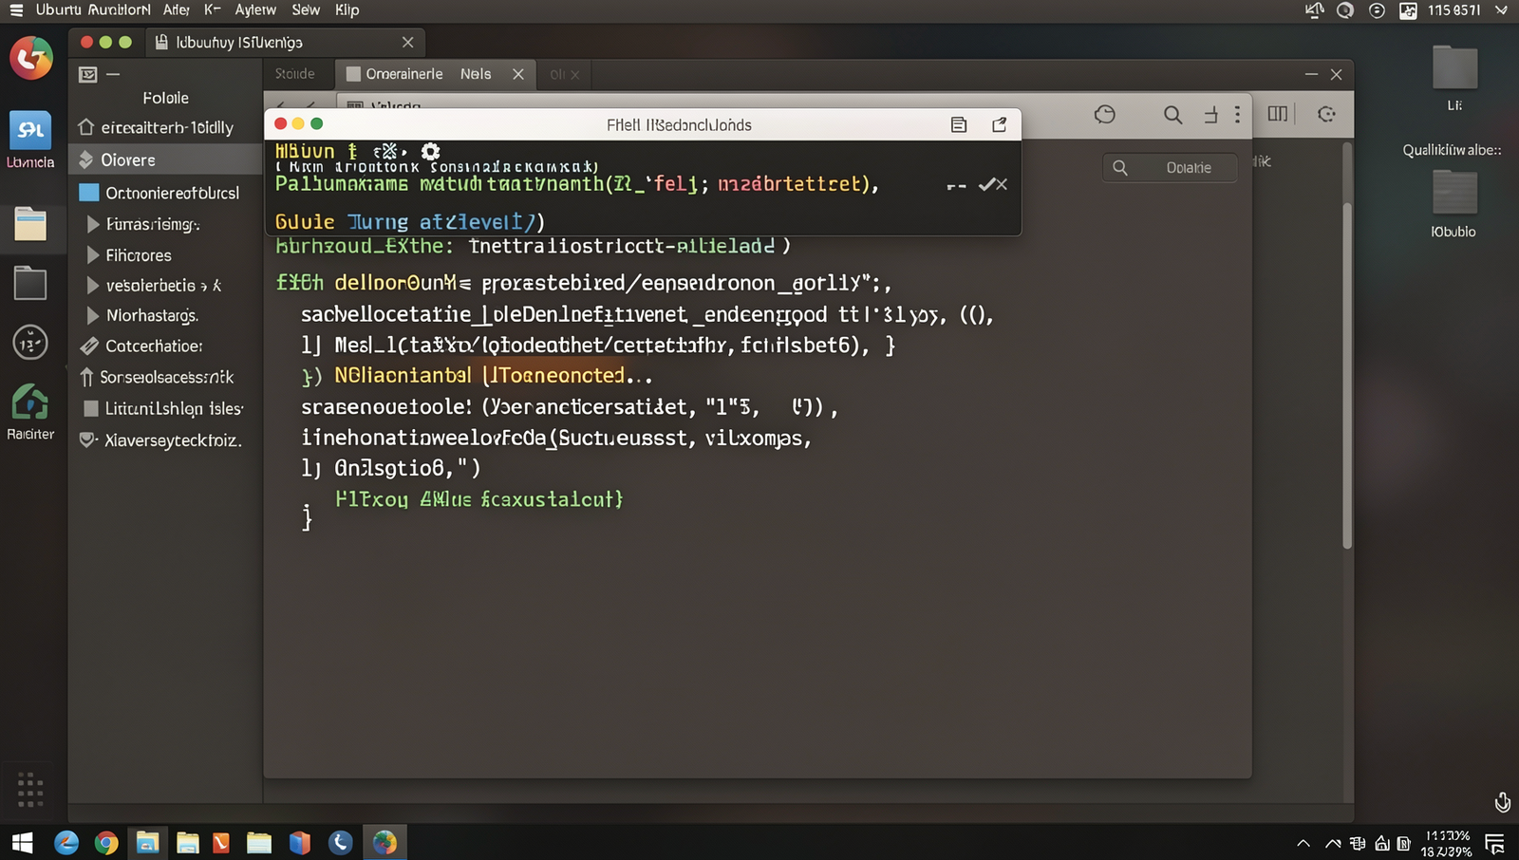The image size is (1519, 860).
Task: Select the home 'eiteraitterh-1oidlly' sidebar entry
Action: [x=166, y=127]
